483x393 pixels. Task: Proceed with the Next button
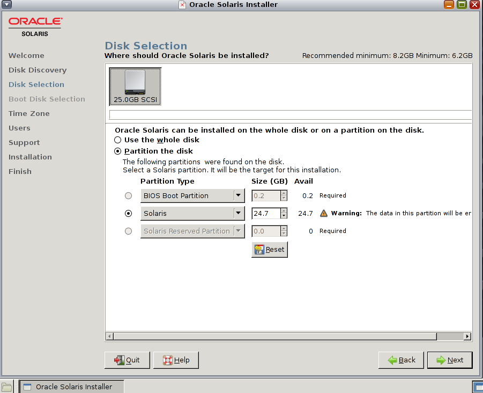click(450, 360)
